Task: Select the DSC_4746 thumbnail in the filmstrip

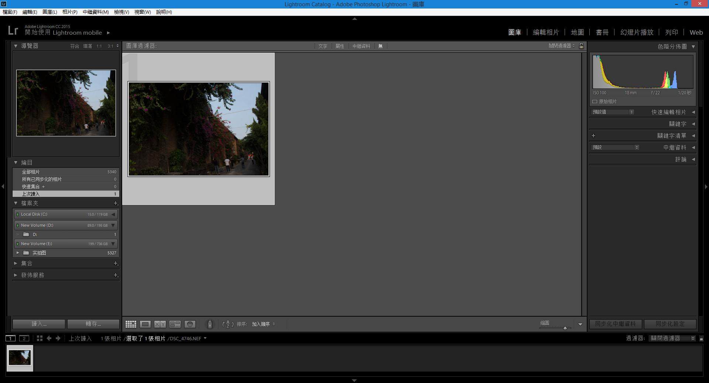Action: 20,358
